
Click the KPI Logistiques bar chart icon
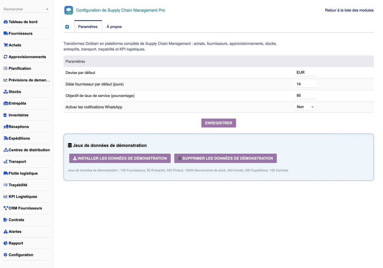(x=5, y=197)
